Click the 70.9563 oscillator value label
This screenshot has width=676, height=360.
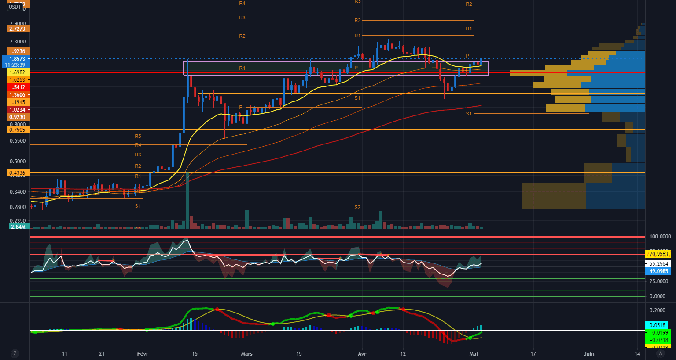click(x=658, y=254)
